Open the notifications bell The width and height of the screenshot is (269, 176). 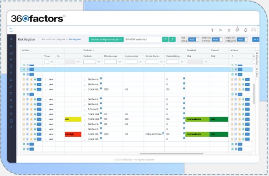tap(246, 30)
